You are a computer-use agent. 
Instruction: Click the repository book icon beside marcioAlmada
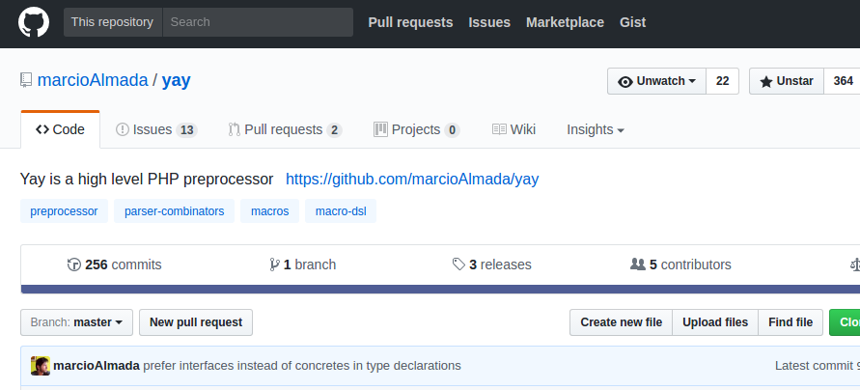(26, 80)
